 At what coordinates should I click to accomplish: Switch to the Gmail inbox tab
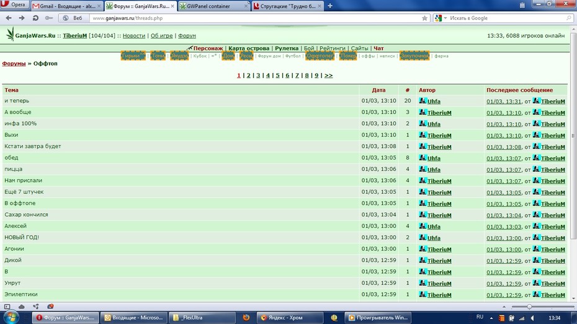pos(66,6)
